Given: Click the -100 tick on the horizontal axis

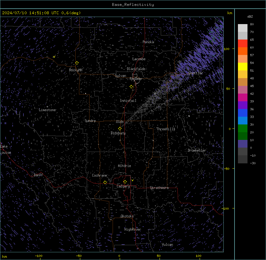Looking at the screenshot, I should (39, 256).
